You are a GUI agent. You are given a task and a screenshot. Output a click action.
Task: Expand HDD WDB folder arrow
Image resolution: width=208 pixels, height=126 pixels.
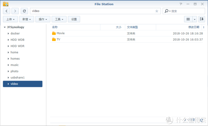tap(8, 40)
